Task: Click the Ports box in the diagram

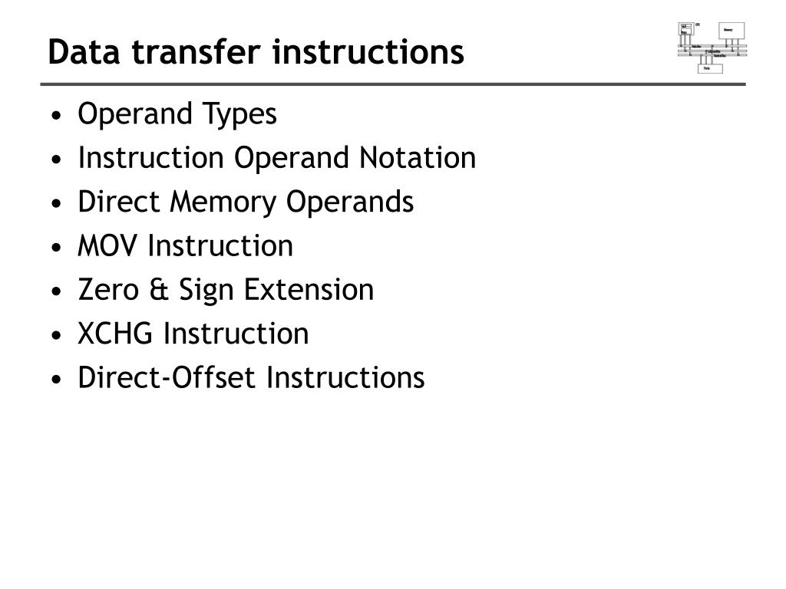Action: point(710,68)
